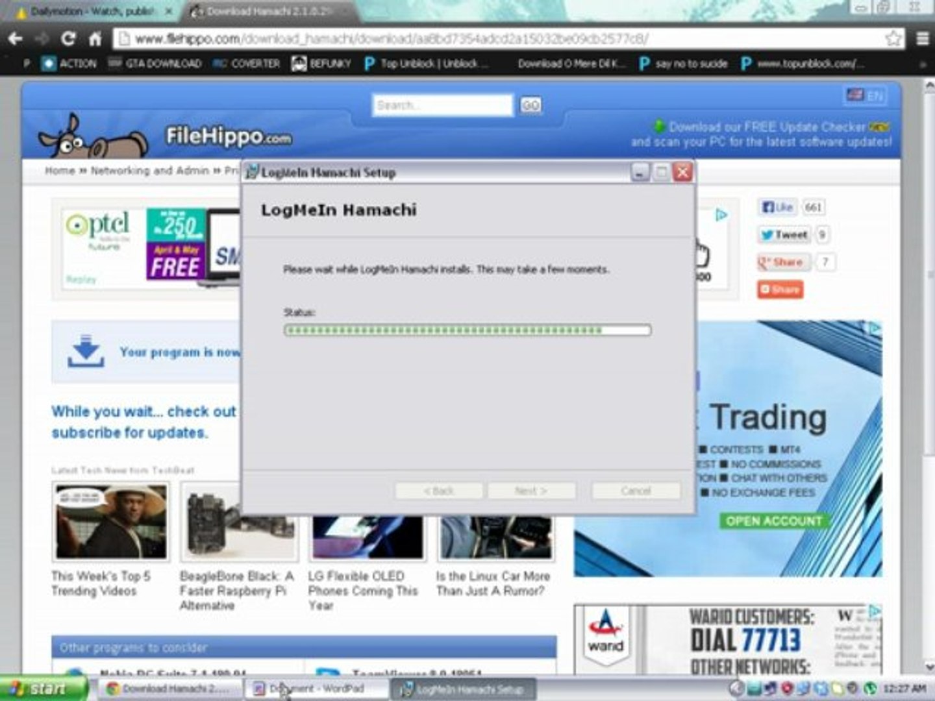Image resolution: width=935 pixels, height=701 pixels.
Task: Reload the page with refresh icon
Action: click(68, 39)
